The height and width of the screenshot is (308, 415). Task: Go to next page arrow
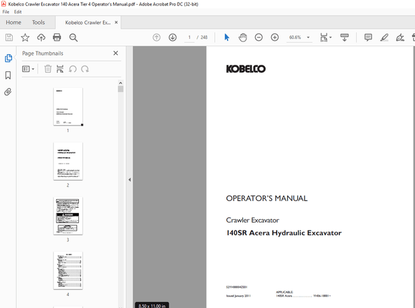pyautogui.click(x=173, y=37)
